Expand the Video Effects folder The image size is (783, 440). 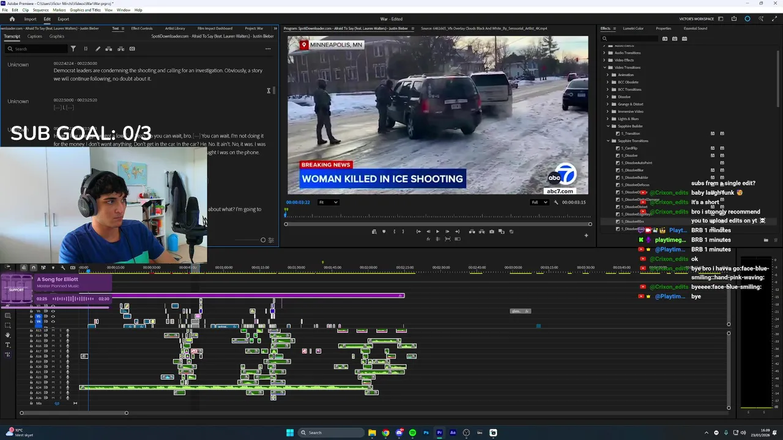click(x=604, y=60)
